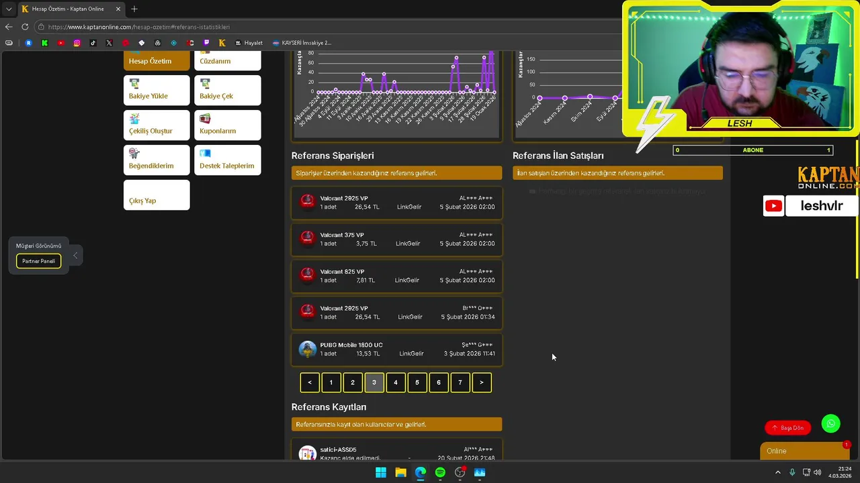
Task: Open the Çekiliş Oluştur card
Action: point(157,125)
